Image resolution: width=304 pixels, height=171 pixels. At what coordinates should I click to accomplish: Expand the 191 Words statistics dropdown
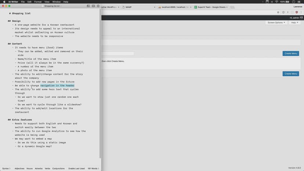[93, 168]
